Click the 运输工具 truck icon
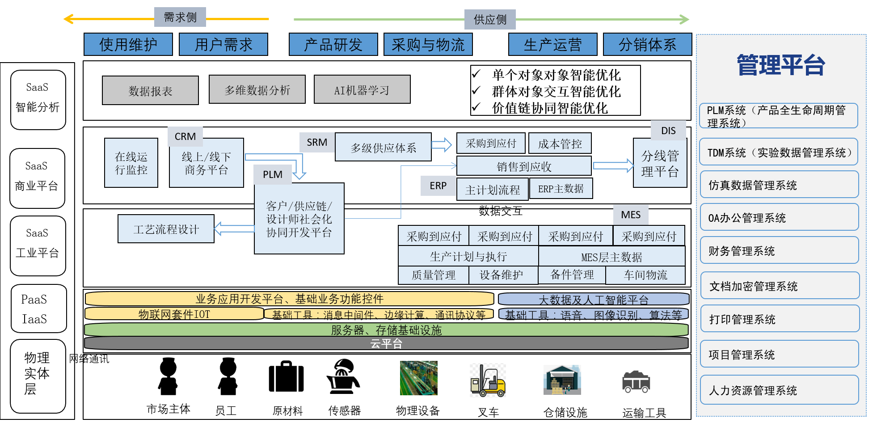The image size is (877, 423). tap(636, 381)
